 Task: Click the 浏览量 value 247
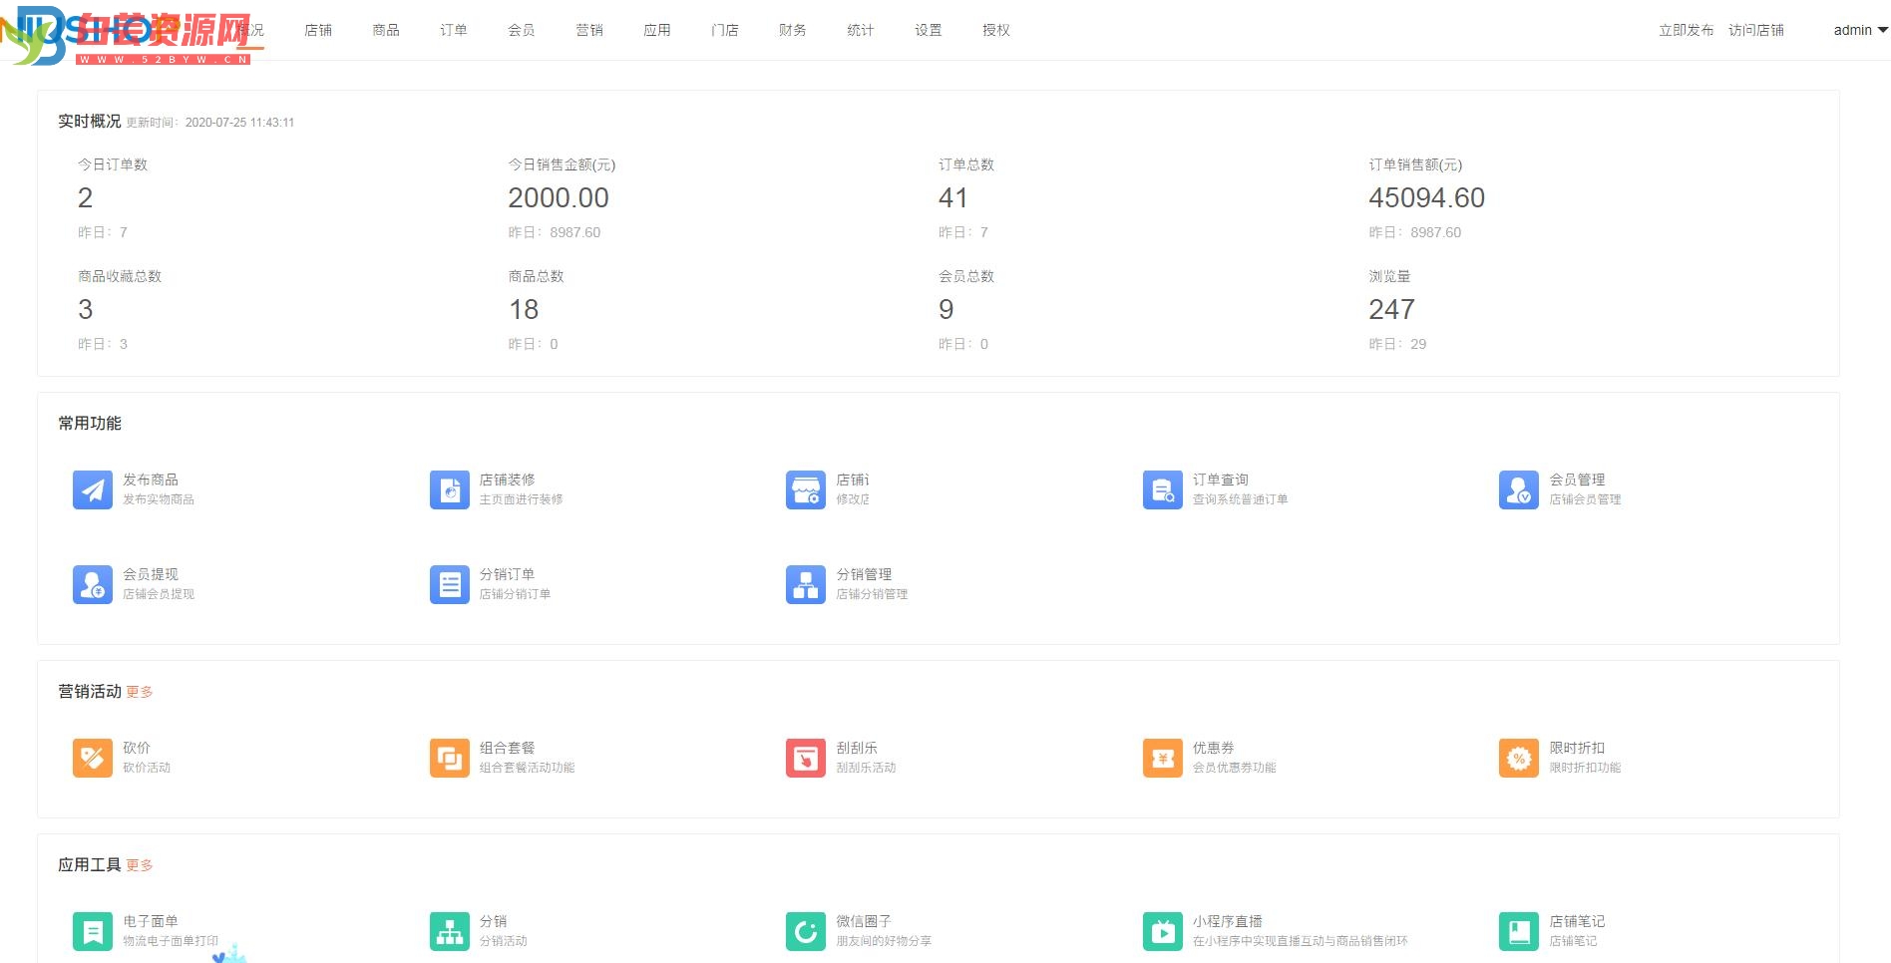(x=1391, y=310)
